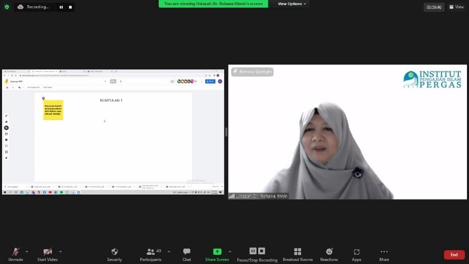Click the KUMPULAN 1 heading on the board
This screenshot has height=264, width=469.
(111, 100)
